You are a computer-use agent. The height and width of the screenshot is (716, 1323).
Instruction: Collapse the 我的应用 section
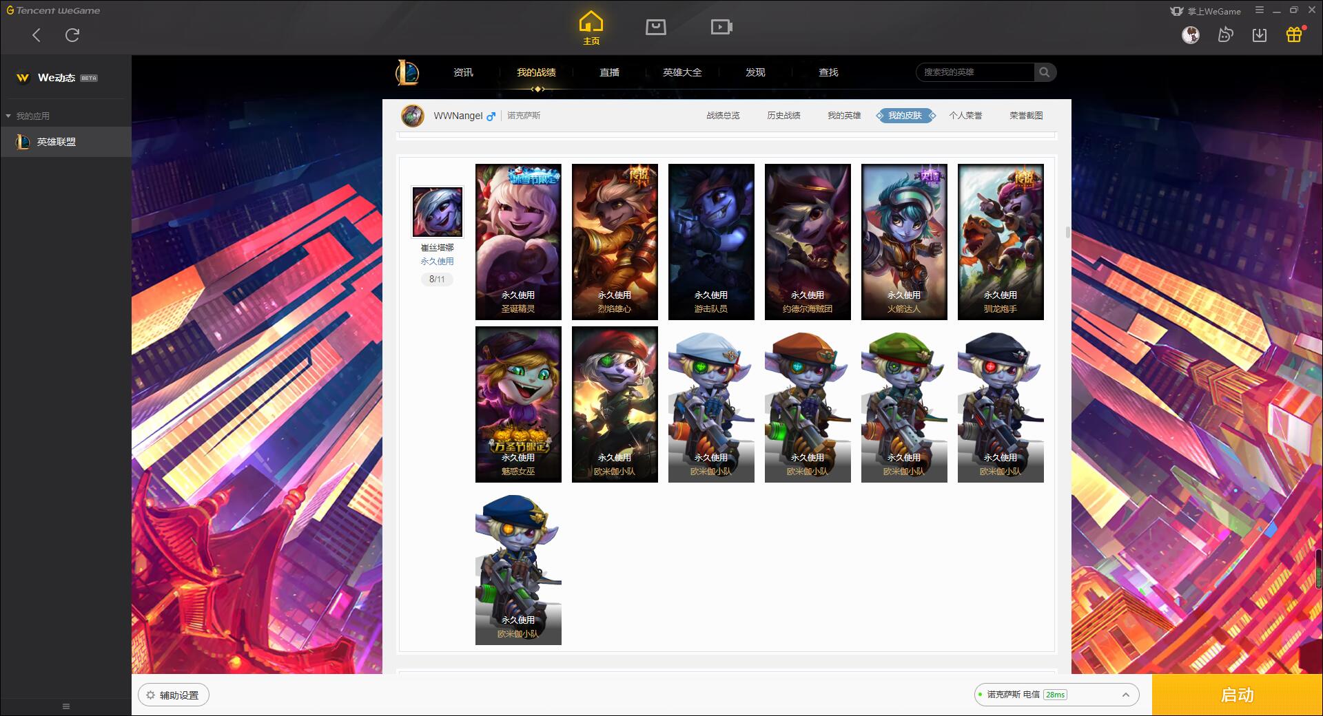(28, 116)
